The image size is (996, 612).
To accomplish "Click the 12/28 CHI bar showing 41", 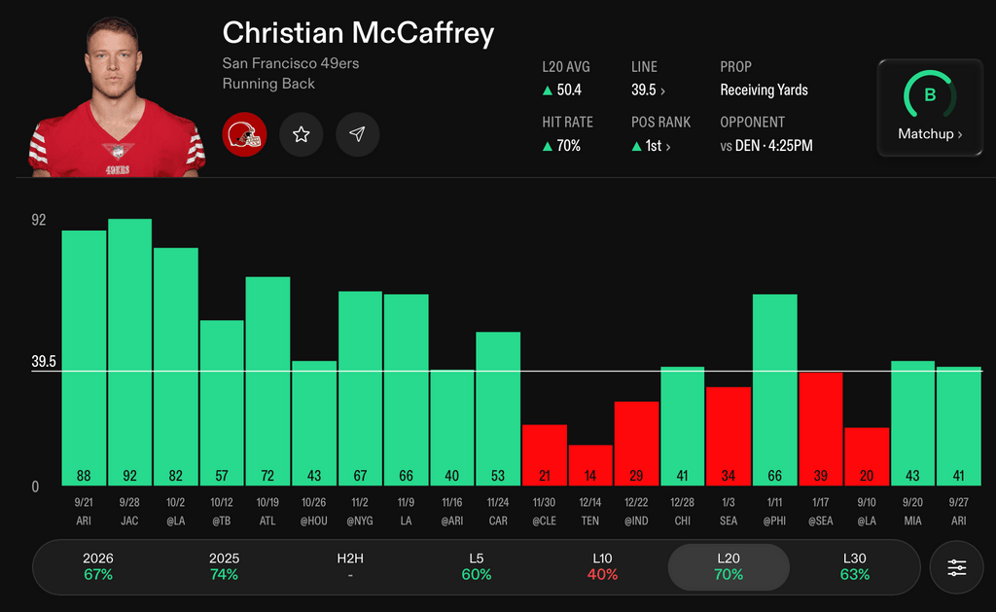I will tap(682, 426).
